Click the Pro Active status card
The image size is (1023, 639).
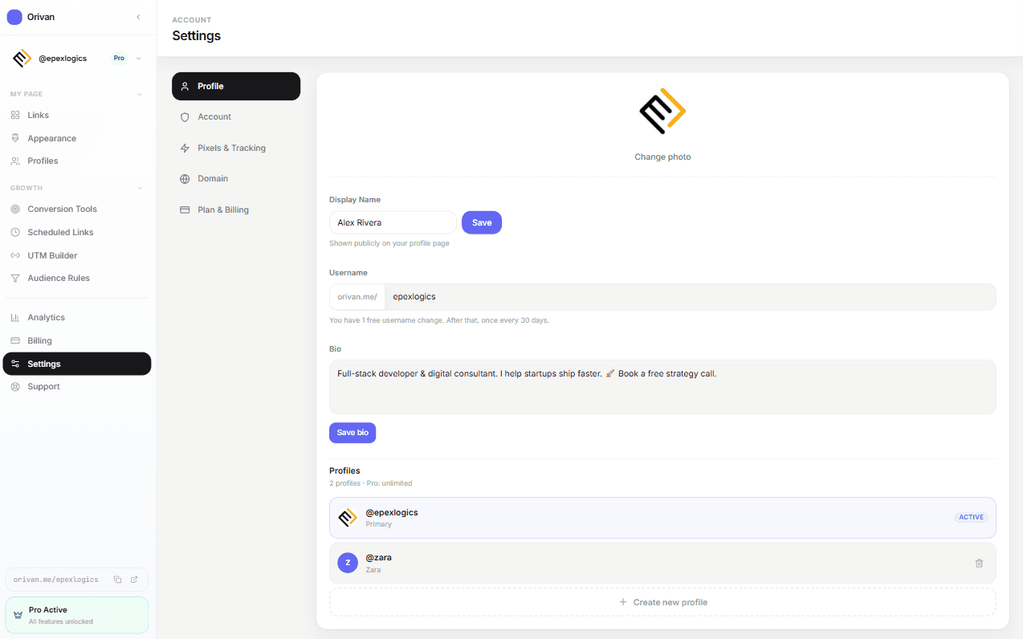tap(77, 615)
